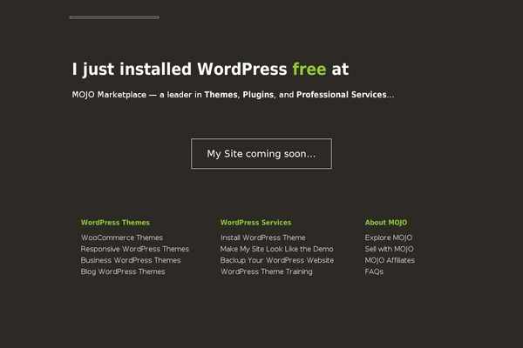Open Responsive WordPress Themes link

135,249
